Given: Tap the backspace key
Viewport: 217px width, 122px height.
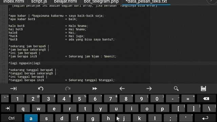Looking at the screenshot, I should pos(206,99).
